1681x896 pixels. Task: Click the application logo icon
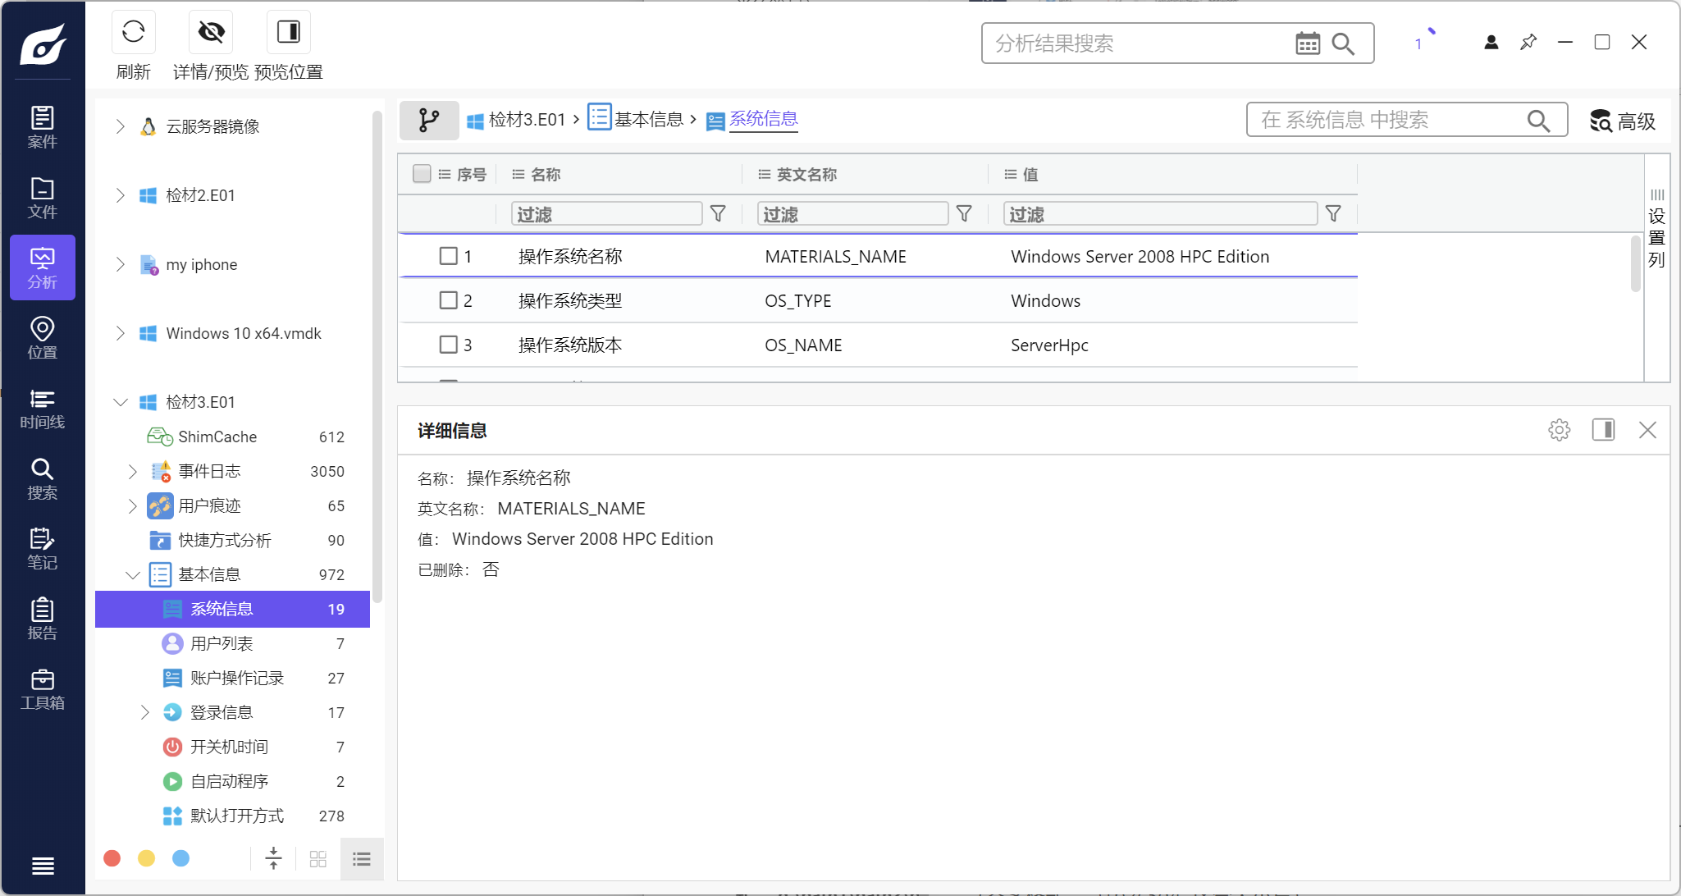[43, 43]
